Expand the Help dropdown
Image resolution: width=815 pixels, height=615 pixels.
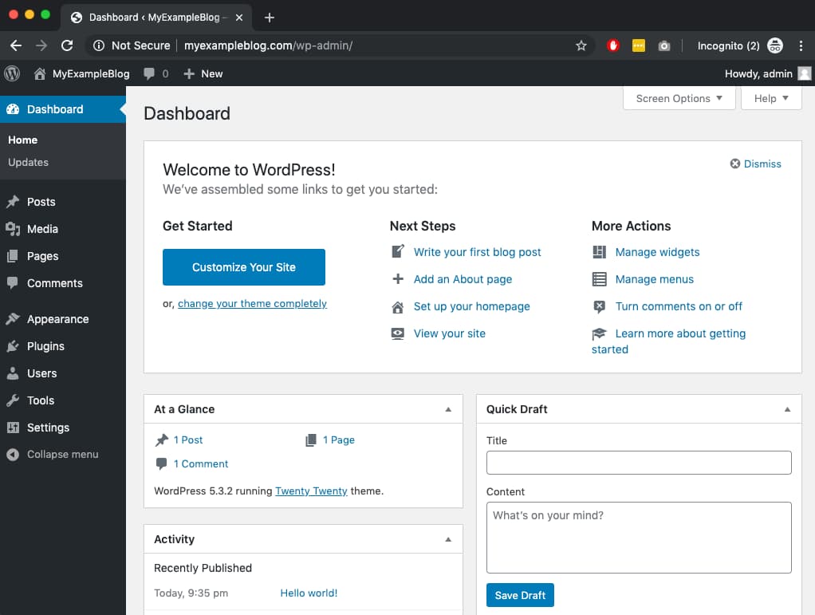point(771,98)
